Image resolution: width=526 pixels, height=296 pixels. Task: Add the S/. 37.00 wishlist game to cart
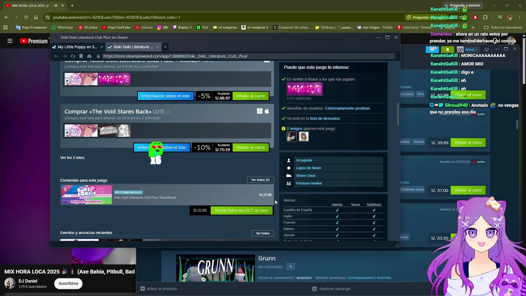click(x=468, y=190)
